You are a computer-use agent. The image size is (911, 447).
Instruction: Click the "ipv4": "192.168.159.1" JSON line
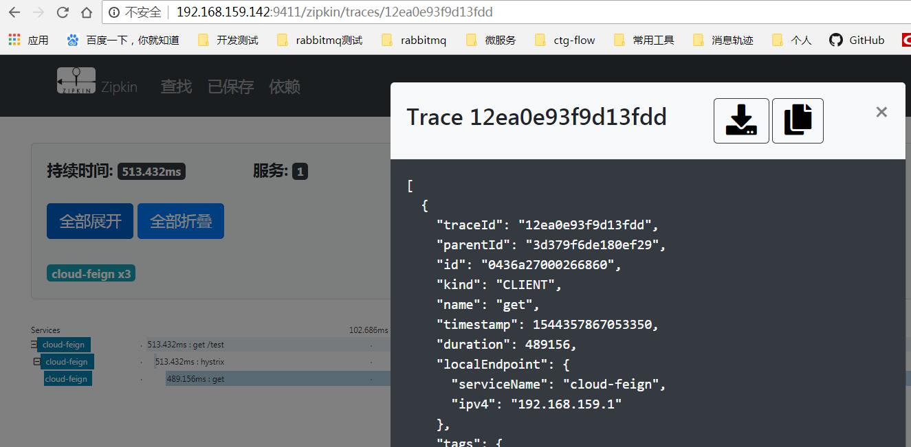coord(536,404)
